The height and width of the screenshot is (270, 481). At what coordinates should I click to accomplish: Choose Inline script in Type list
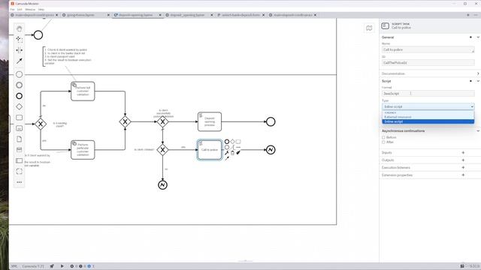coord(428,121)
